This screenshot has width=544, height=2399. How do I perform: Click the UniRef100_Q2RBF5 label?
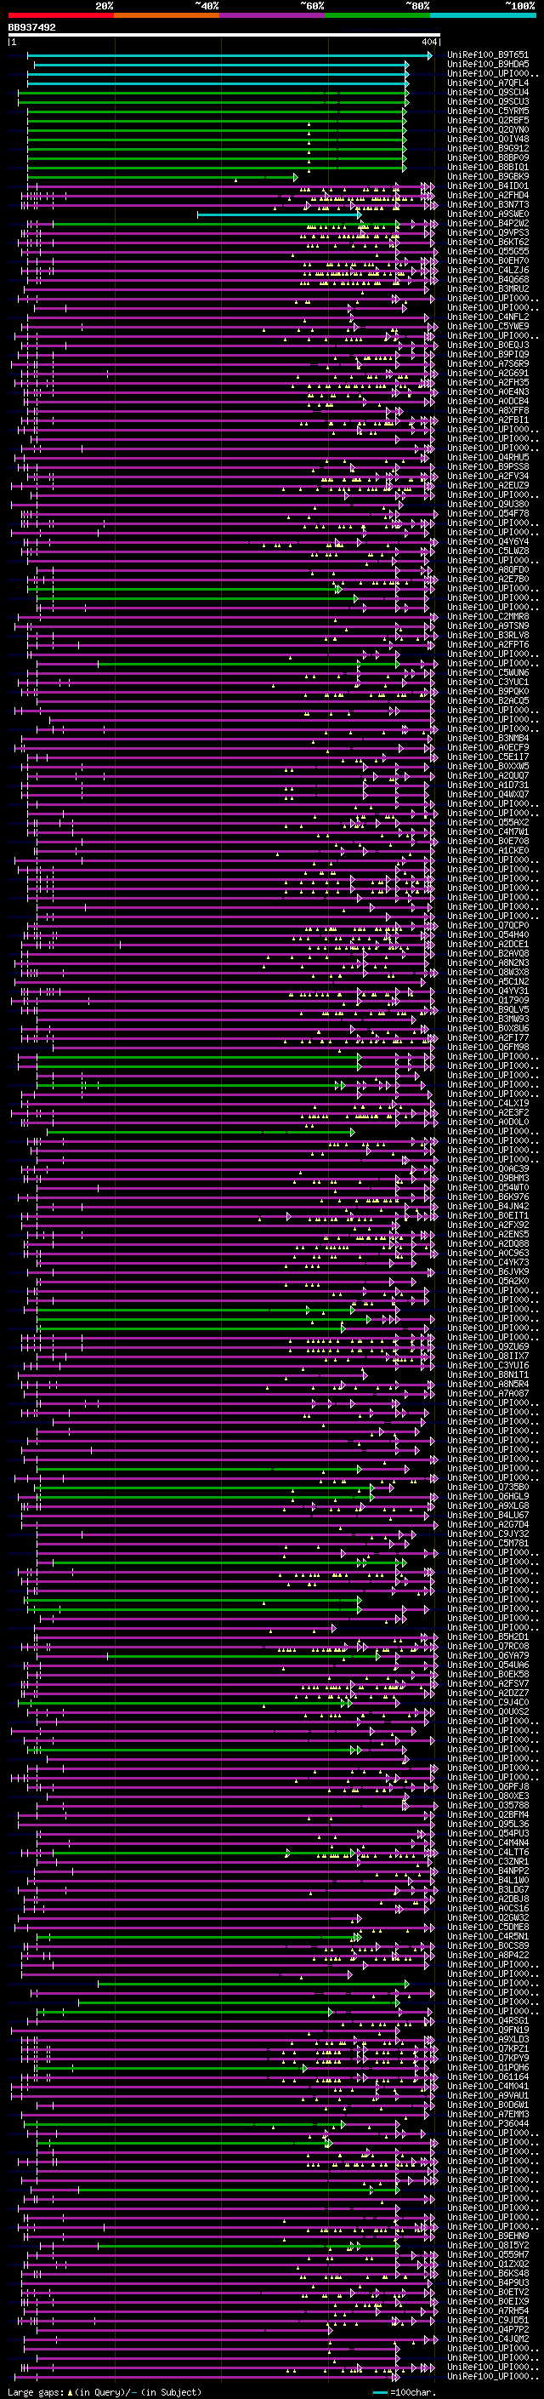[x=488, y=120]
